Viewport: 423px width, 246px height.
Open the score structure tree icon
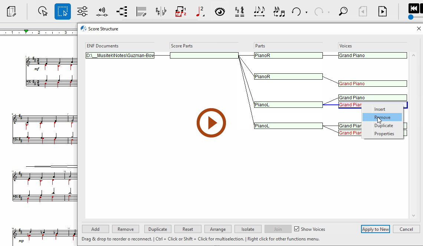point(121,11)
